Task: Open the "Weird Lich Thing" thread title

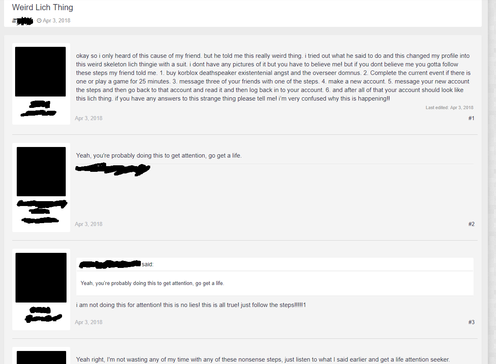Action: click(x=42, y=7)
